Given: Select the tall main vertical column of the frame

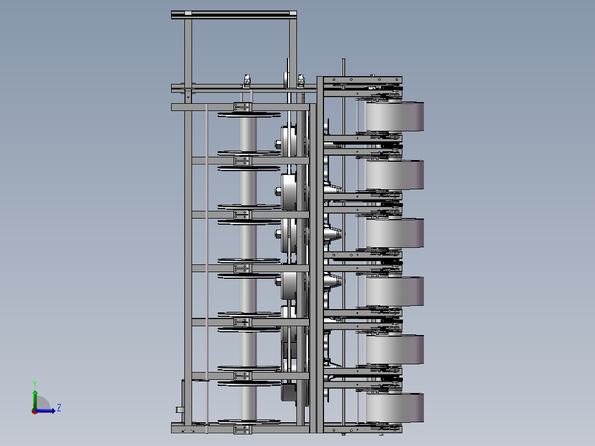Looking at the screenshot, I should 320,254.
